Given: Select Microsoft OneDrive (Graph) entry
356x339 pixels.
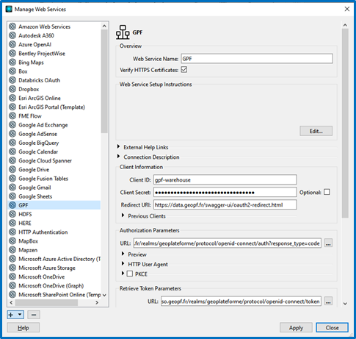Looking at the screenshot, I should click(51, 286).
